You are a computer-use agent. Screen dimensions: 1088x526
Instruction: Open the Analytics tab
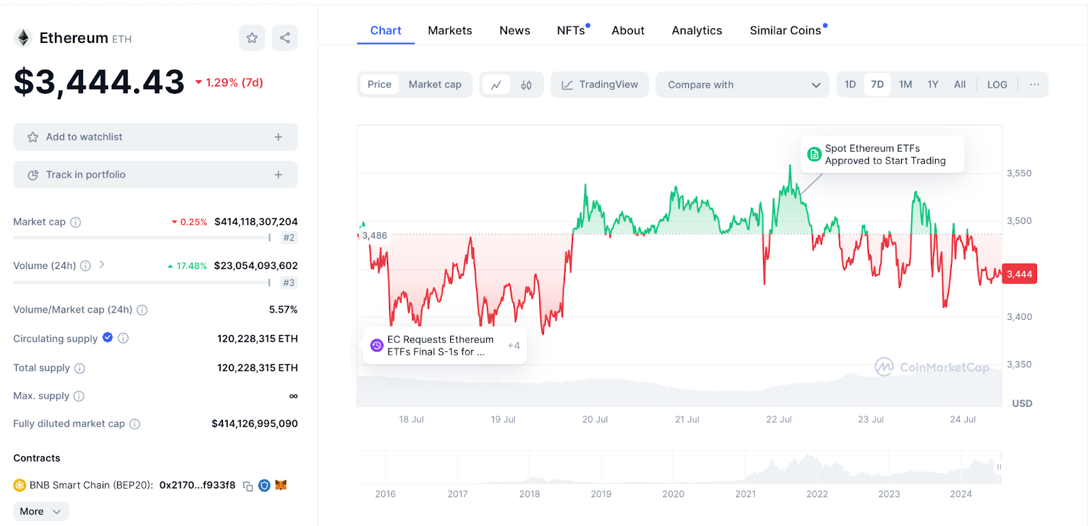click(x=697, y=31)
